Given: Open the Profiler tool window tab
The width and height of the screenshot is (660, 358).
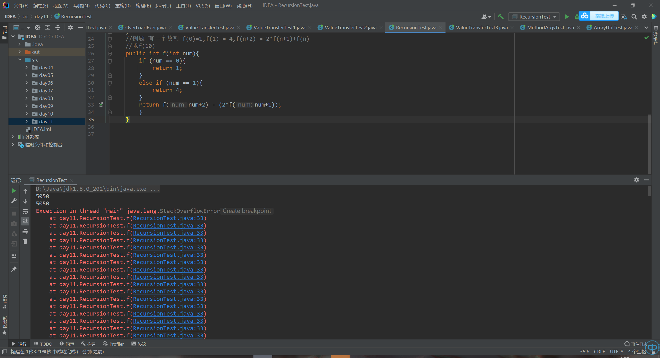Looking at the screenshot, I should 113,344.
